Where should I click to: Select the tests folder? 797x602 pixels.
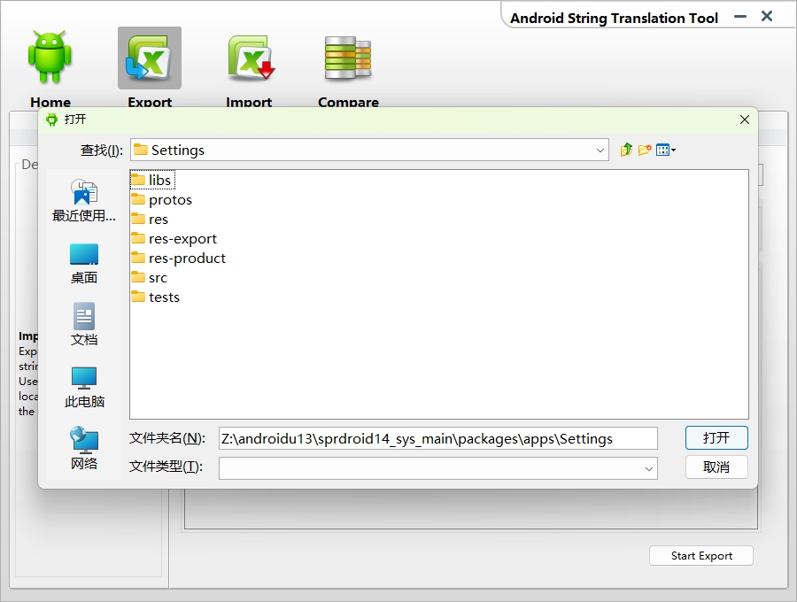(155, 297)
